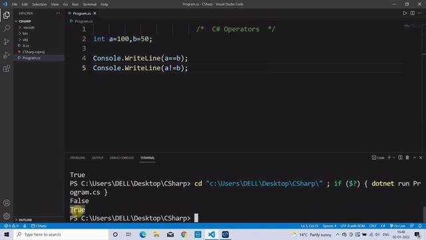
Task: Split the terminal panel
Action: pos(400,157)
